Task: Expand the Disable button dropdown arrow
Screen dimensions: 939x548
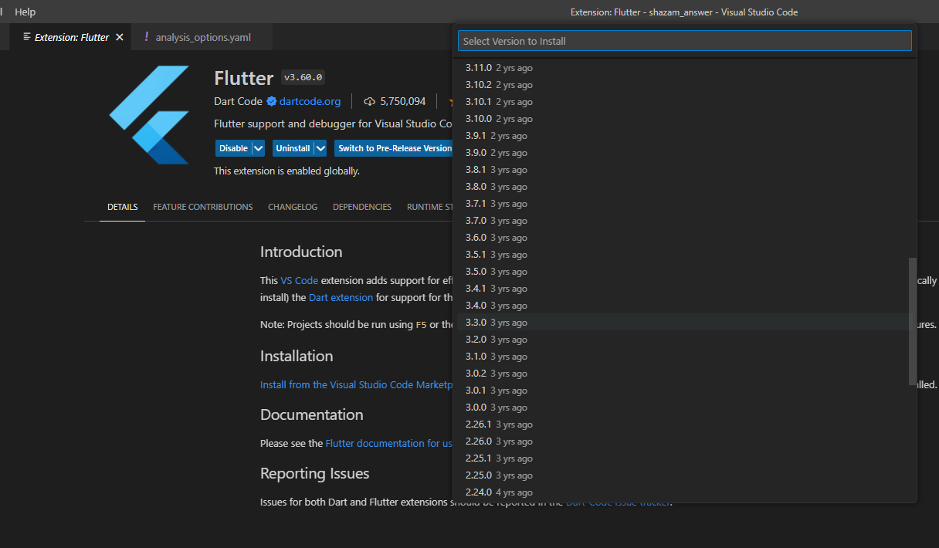Action: (259, 148)
